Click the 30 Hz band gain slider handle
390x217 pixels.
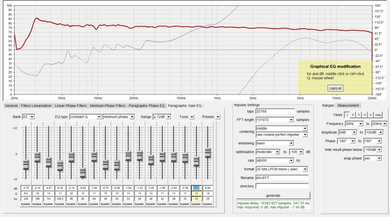(208, 152)
